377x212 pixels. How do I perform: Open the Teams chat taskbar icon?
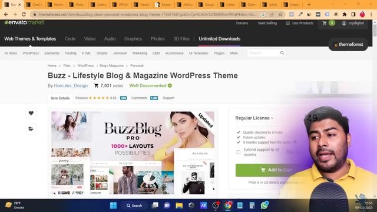[167, 206]
